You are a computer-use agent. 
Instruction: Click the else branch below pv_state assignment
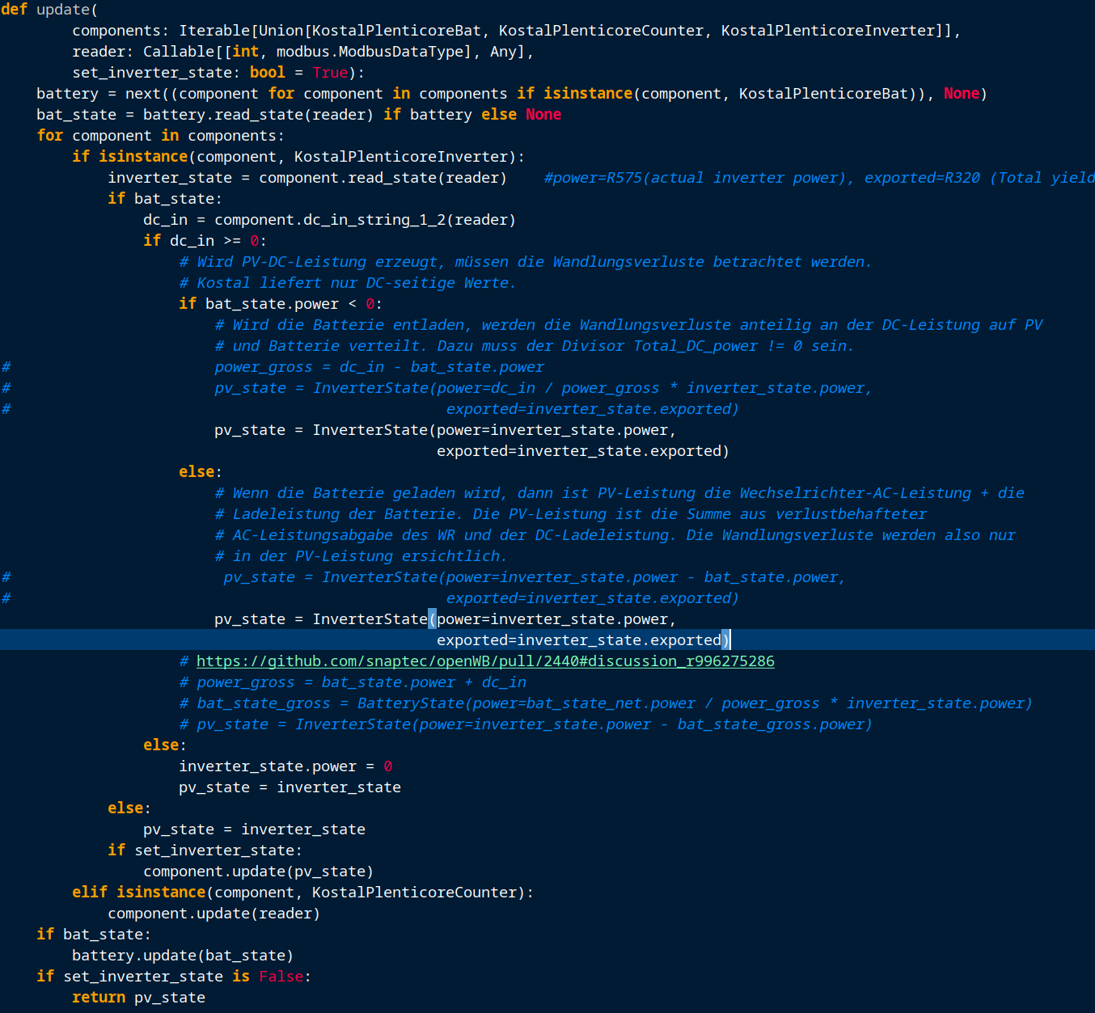[x=197, y=471]
